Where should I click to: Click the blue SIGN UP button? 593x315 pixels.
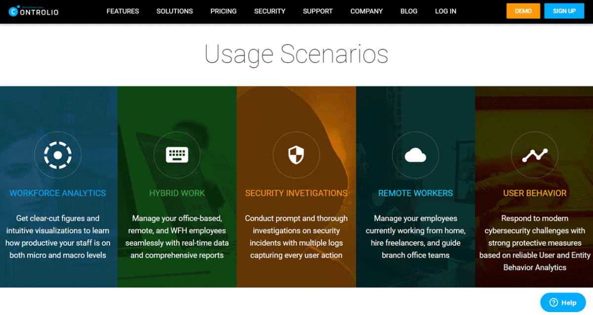click(x=564, y=10)
